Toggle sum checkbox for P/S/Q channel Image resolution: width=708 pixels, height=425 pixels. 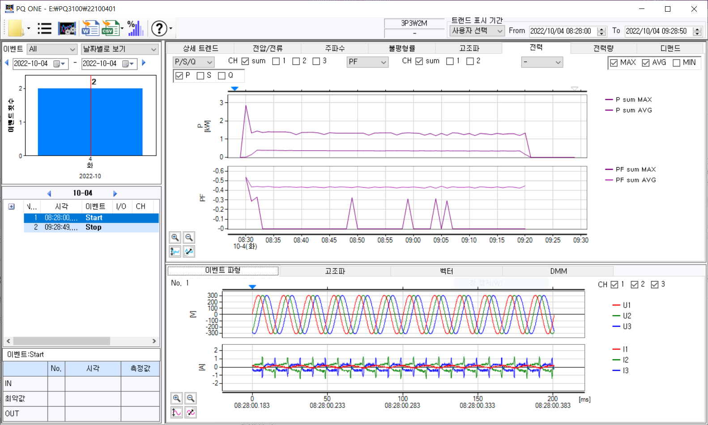(x=245, y=61)
